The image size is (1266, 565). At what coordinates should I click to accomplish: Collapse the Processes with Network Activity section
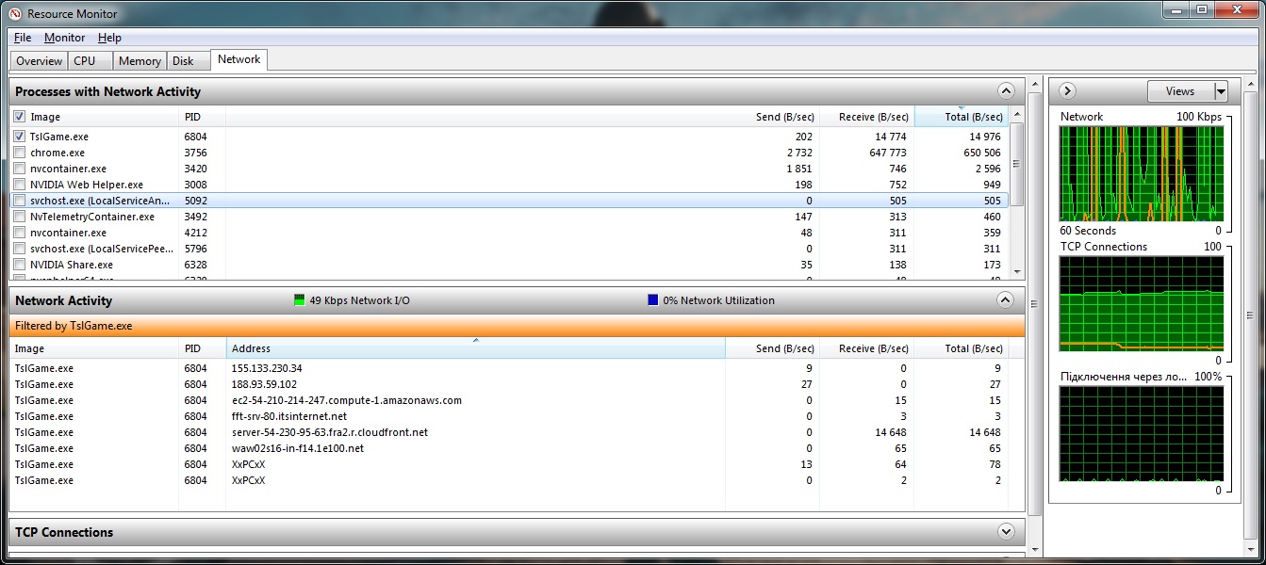[1006, 91]
